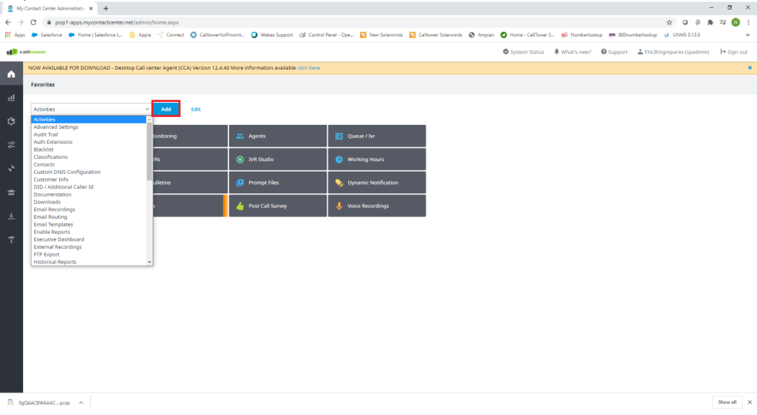Click the Sign out link
This screenshot has height=415, width=757.
[734, 52]
